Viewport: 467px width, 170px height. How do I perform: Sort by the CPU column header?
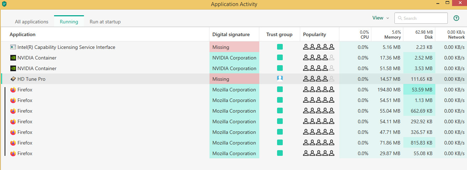365,37
